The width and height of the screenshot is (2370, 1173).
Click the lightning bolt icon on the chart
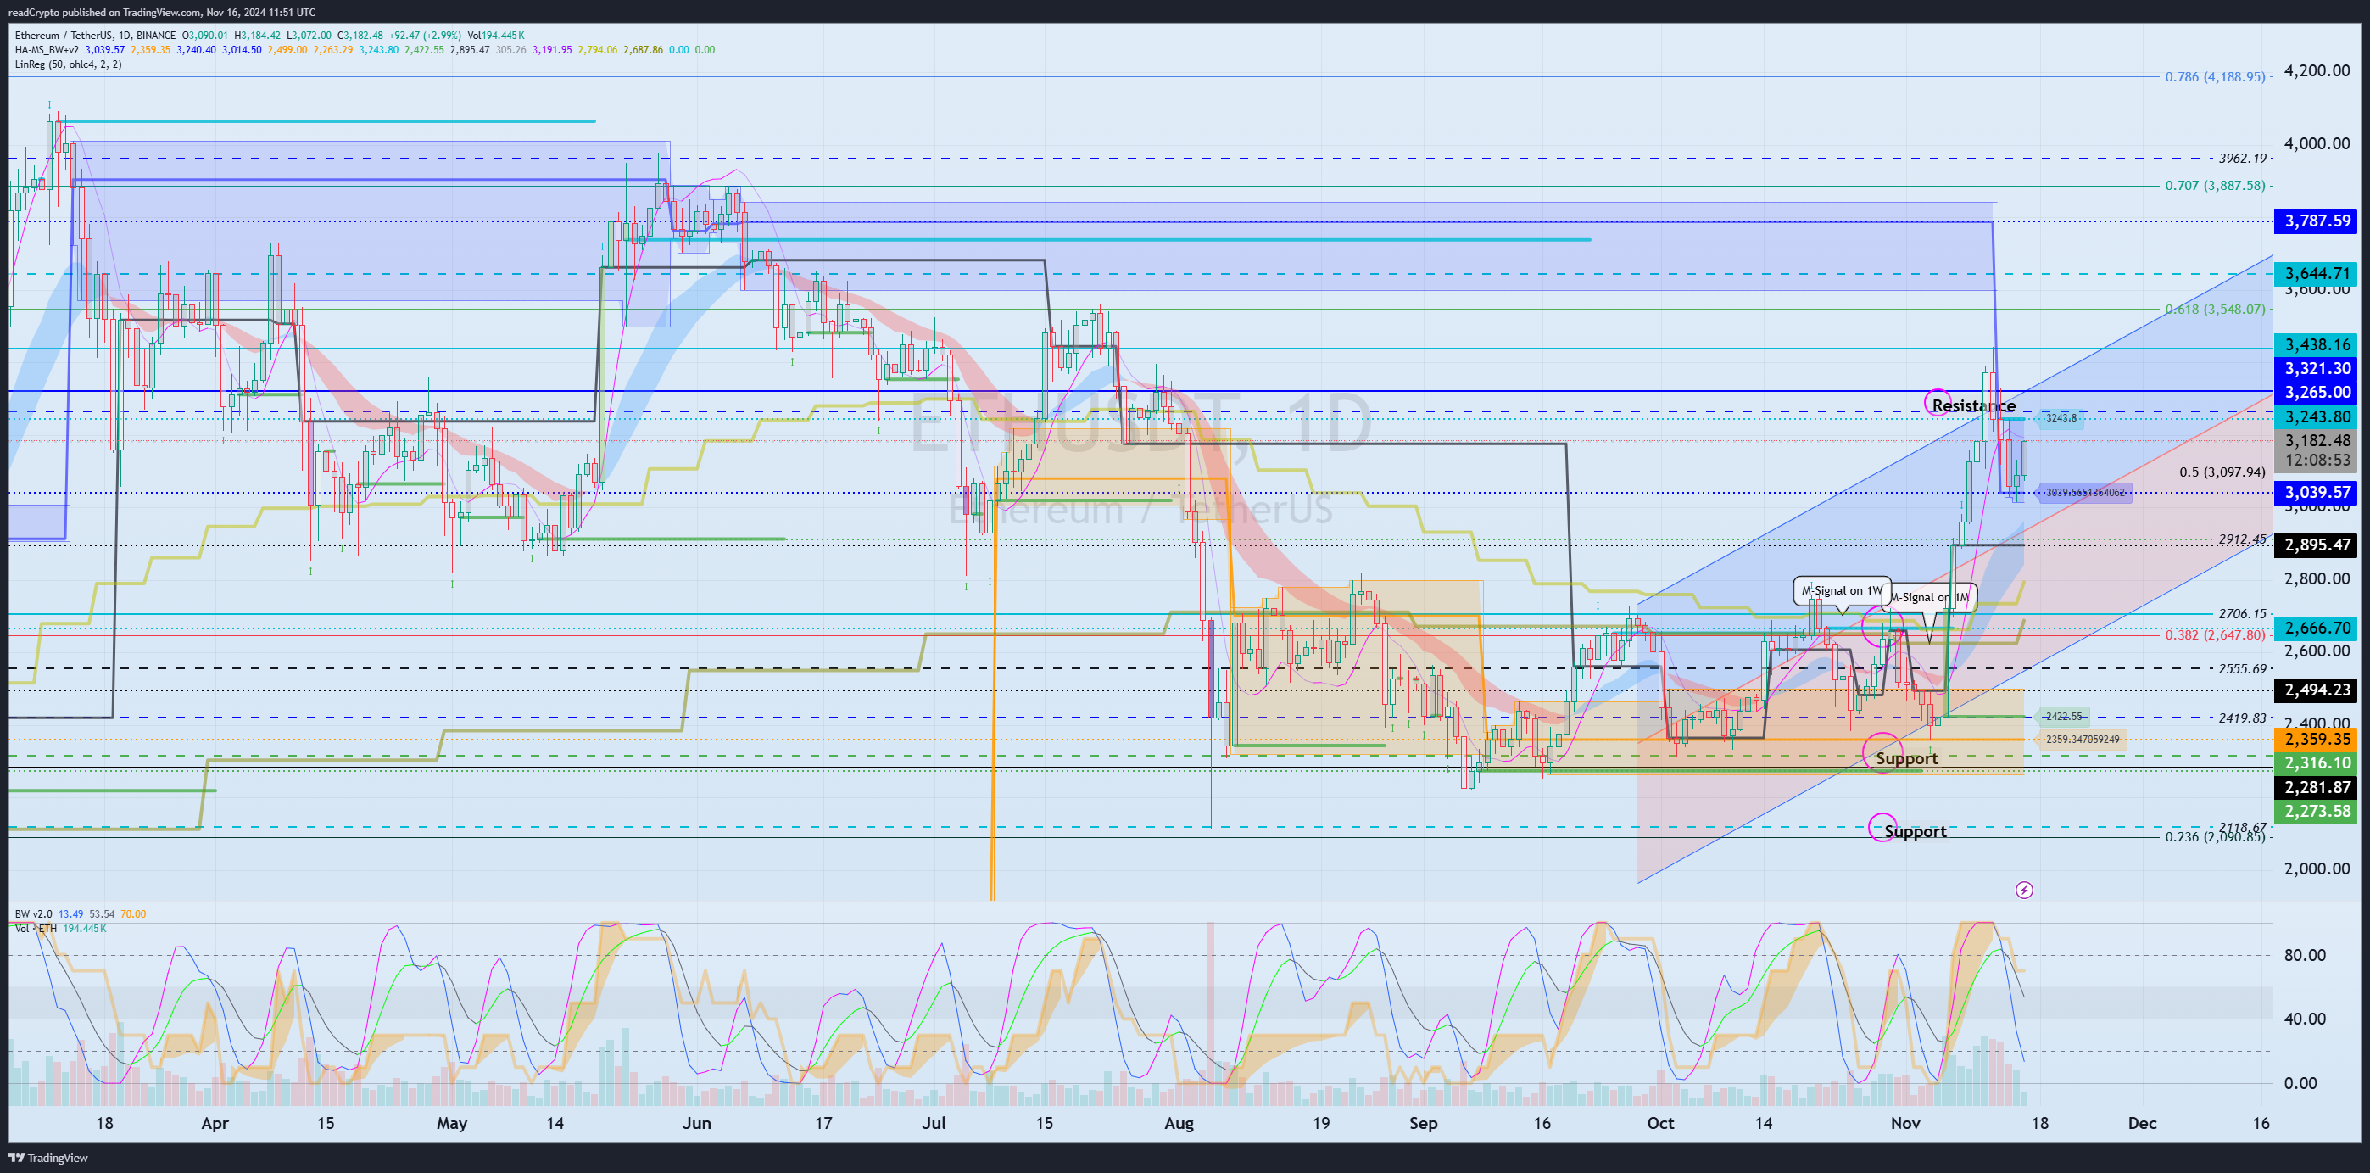tap(2024, 890)
